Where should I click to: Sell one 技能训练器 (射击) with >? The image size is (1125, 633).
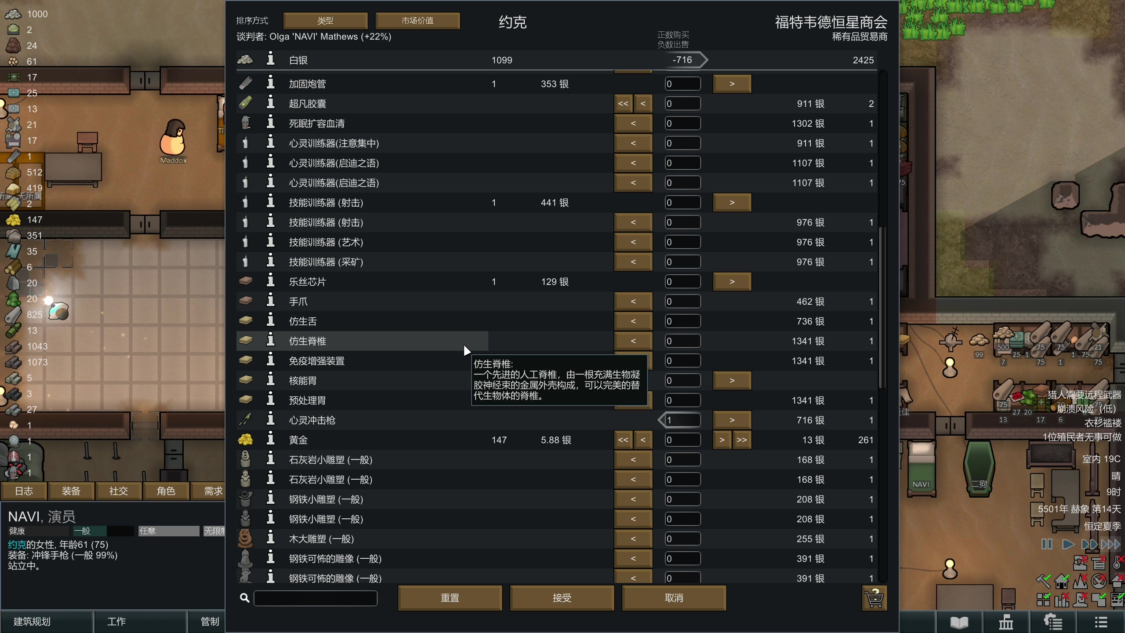click(x=732, y=202)
